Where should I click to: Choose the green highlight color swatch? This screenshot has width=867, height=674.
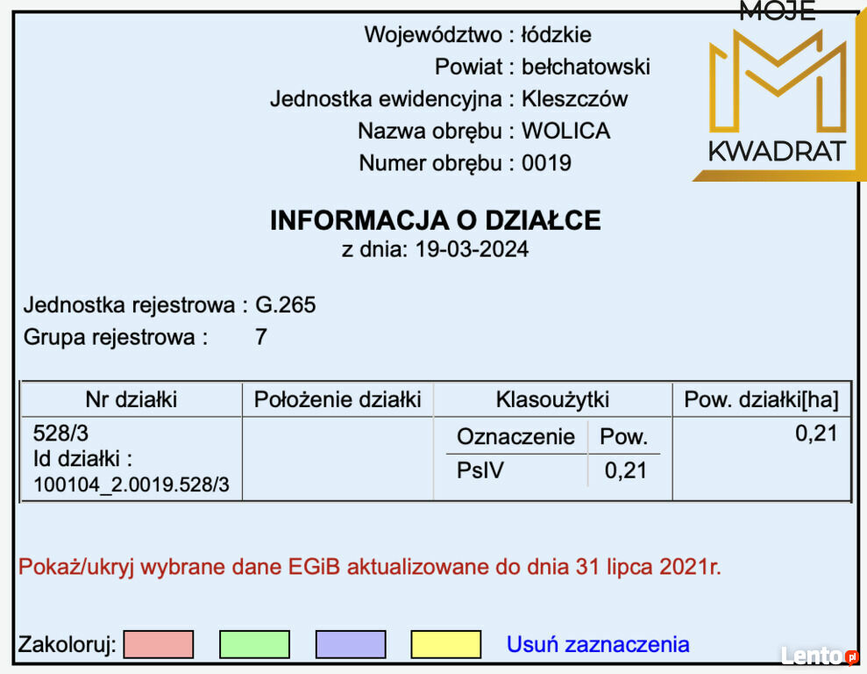[254, 644]
